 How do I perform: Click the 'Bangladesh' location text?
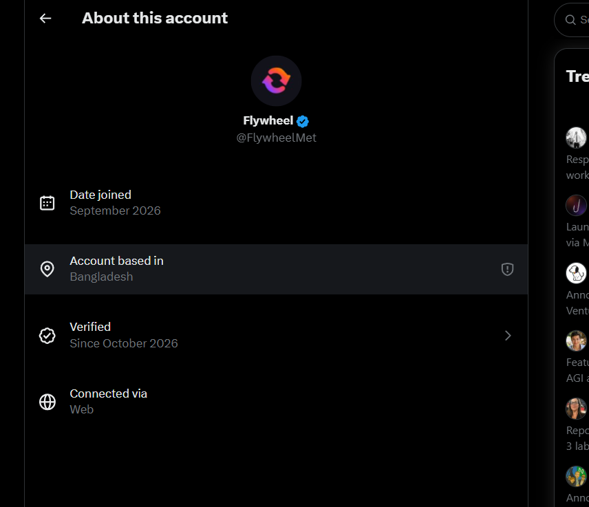point(101,277)
